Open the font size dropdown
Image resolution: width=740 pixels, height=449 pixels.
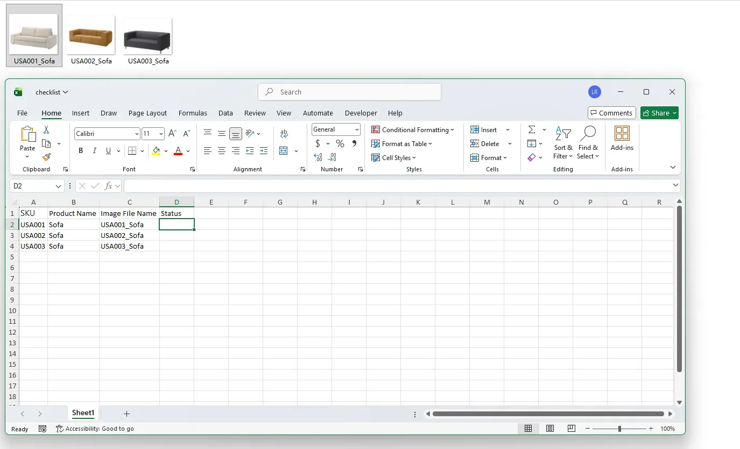point(161,134)
